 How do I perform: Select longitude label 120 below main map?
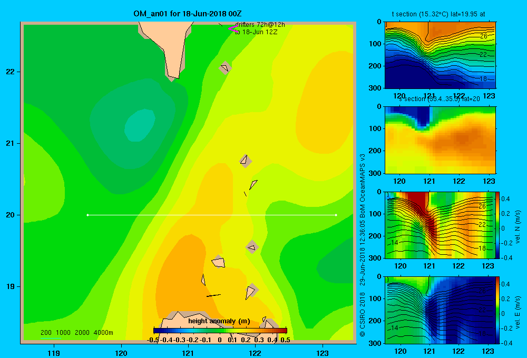(x=121, y=353)
